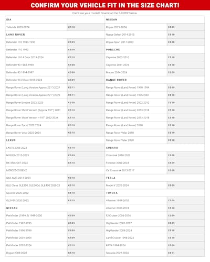Select the Forester 2009-2024 row under Subaru
Image resolution: width=210 pixels, height=262 pixels.
click(155, 163)
